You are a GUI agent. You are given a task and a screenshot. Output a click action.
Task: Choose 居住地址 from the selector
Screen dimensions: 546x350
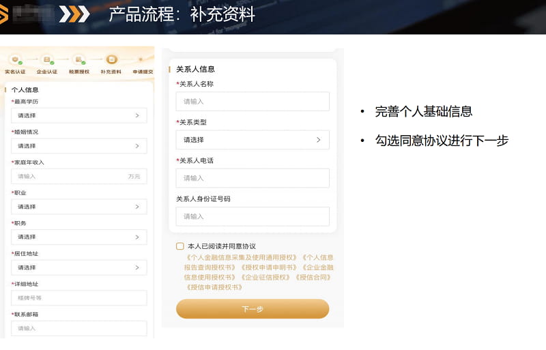coord(78,267)
